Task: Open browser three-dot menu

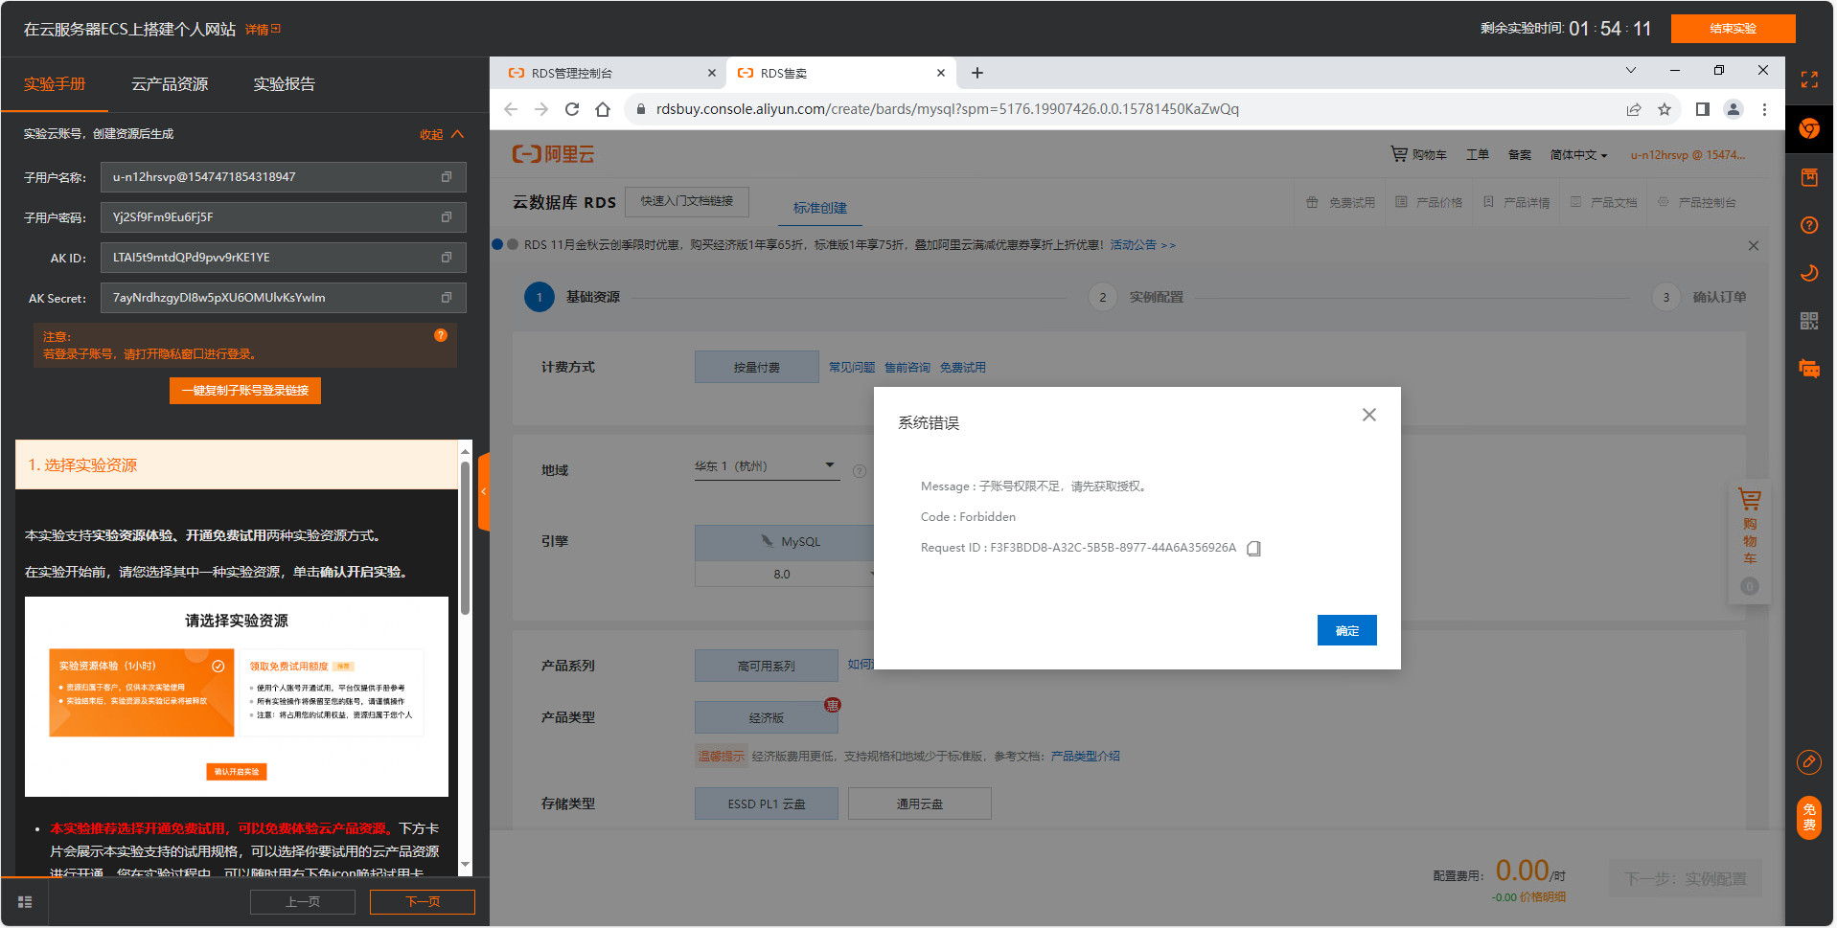Action: (x=1764, y=109)
